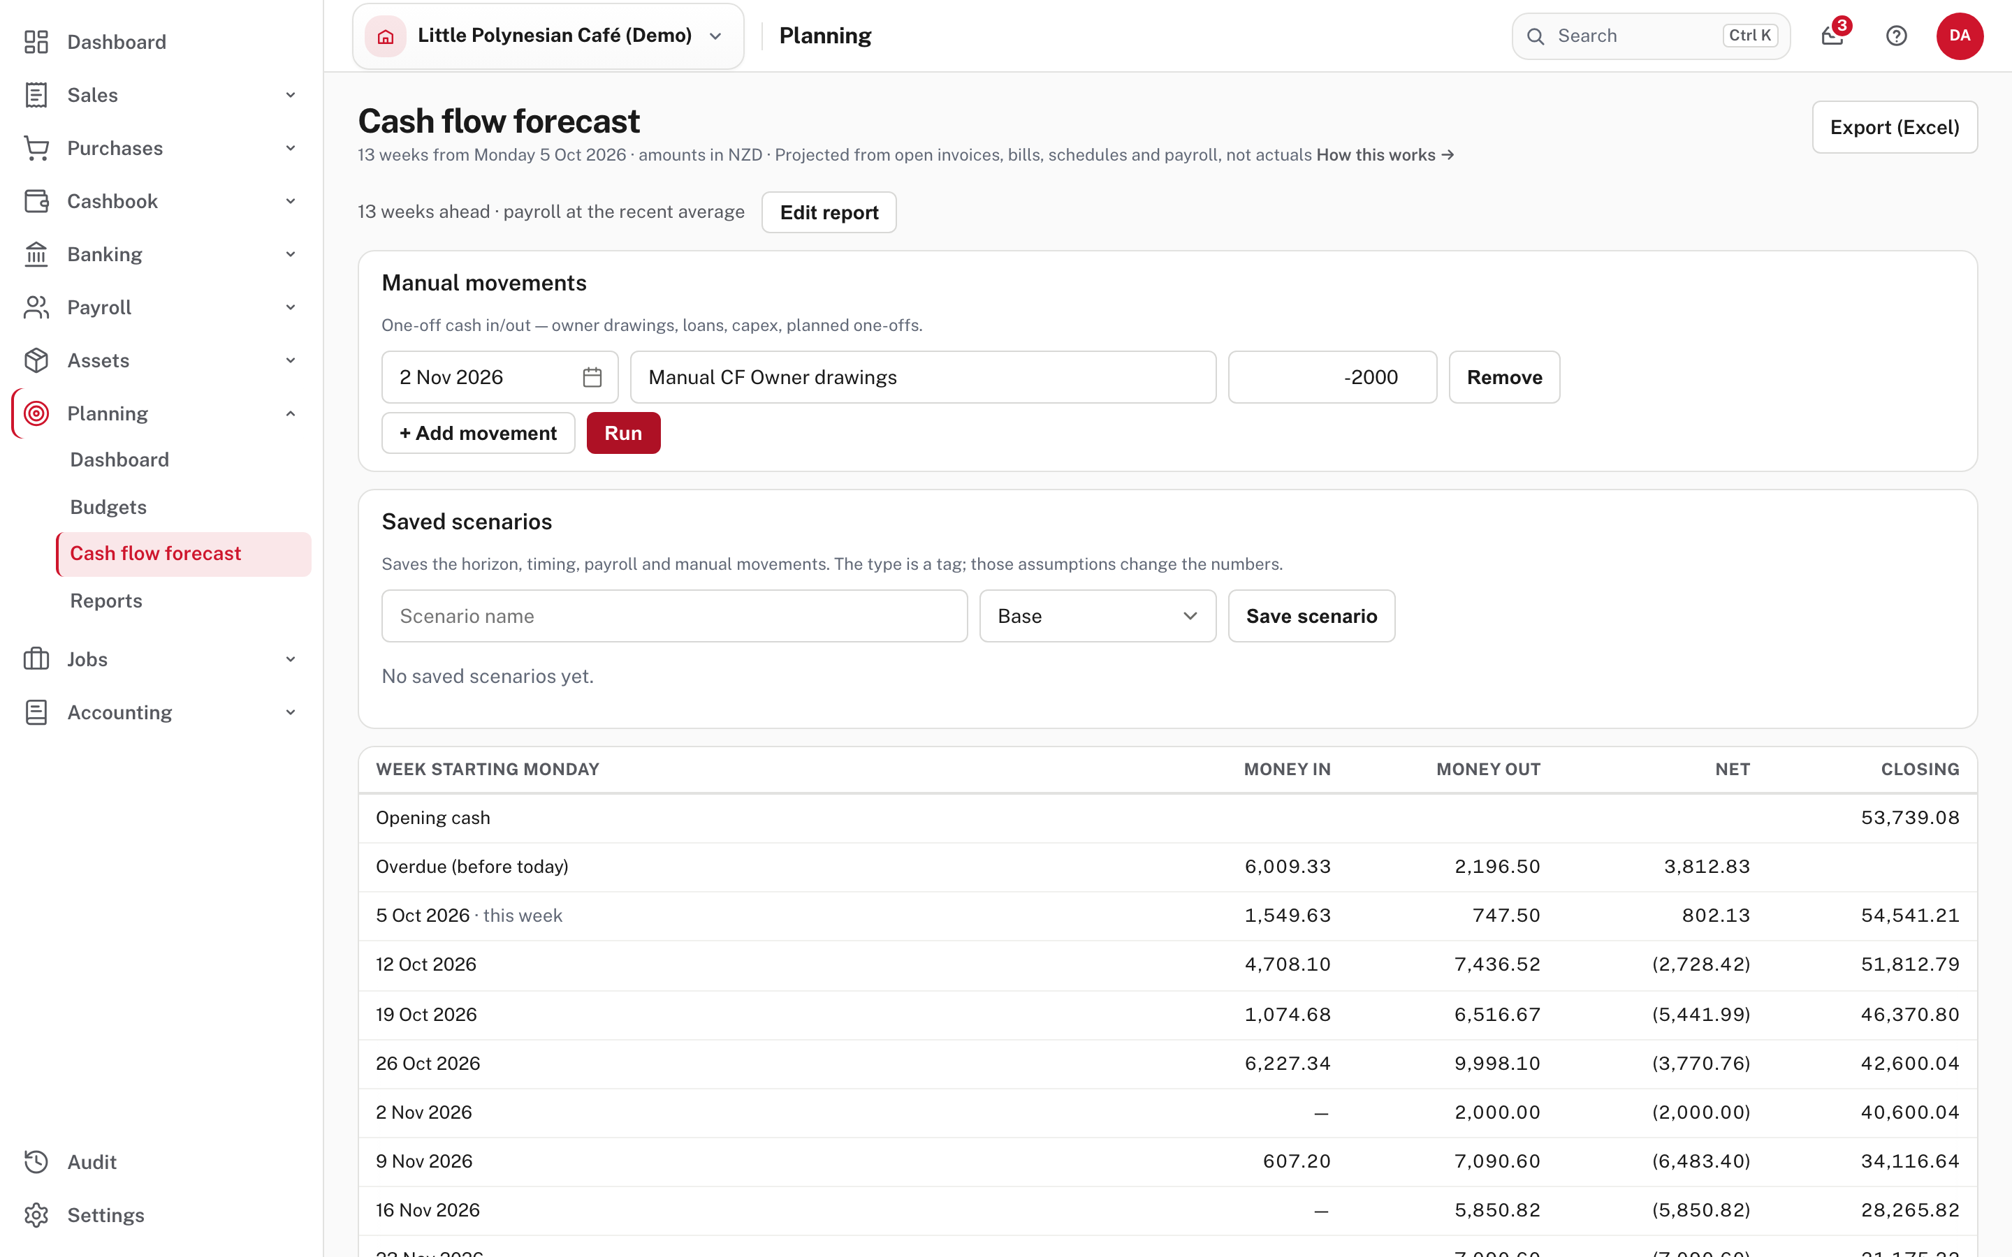Focus the Search box

1650,36
